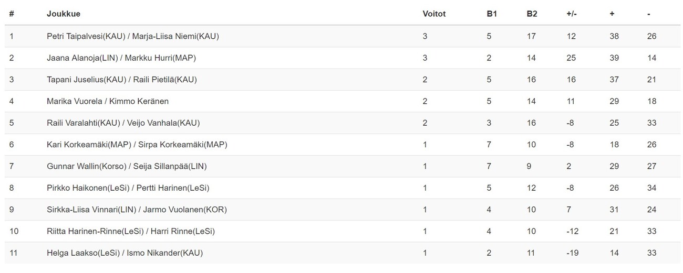This screenshot has width=683, height=273.
Task: Click the Voitot column header
Action: click(434, 14)
